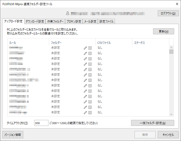Switch to the 設定ファイル tab
This screenshot has height=141, width=181.
106,21
